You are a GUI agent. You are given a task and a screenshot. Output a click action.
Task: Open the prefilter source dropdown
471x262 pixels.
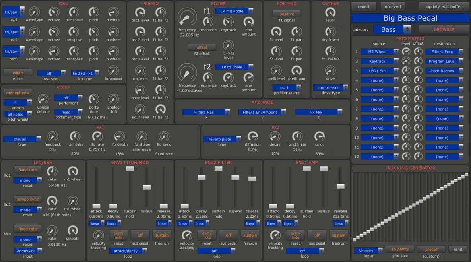coord(287,87)
